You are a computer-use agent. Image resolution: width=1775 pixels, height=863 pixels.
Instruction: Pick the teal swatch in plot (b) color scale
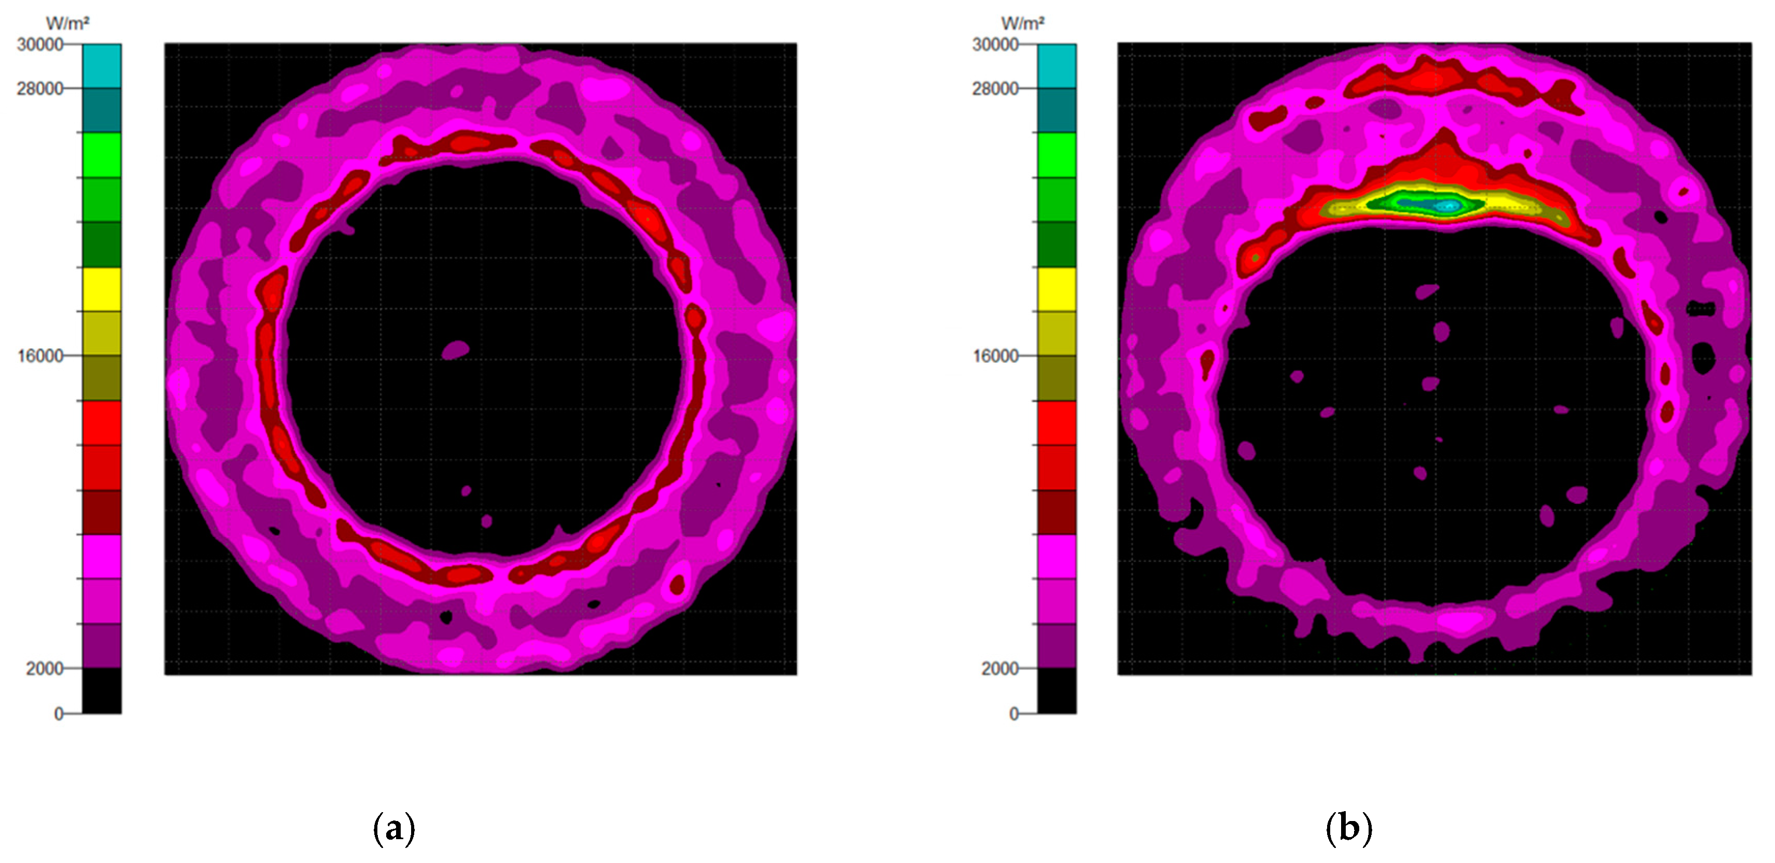click(x=1057, y=110)
